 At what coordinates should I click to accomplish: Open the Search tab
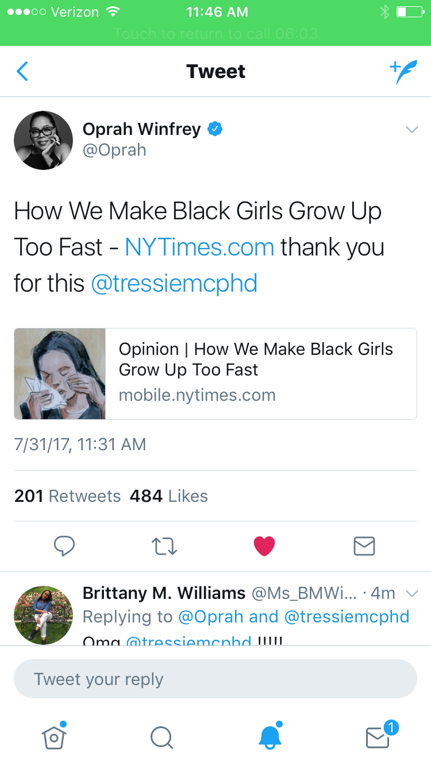pos(161,737)
